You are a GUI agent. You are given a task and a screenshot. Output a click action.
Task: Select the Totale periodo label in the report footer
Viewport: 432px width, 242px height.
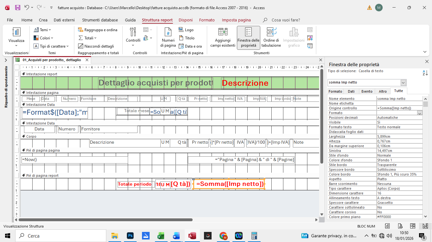click(x=135, y=184)
